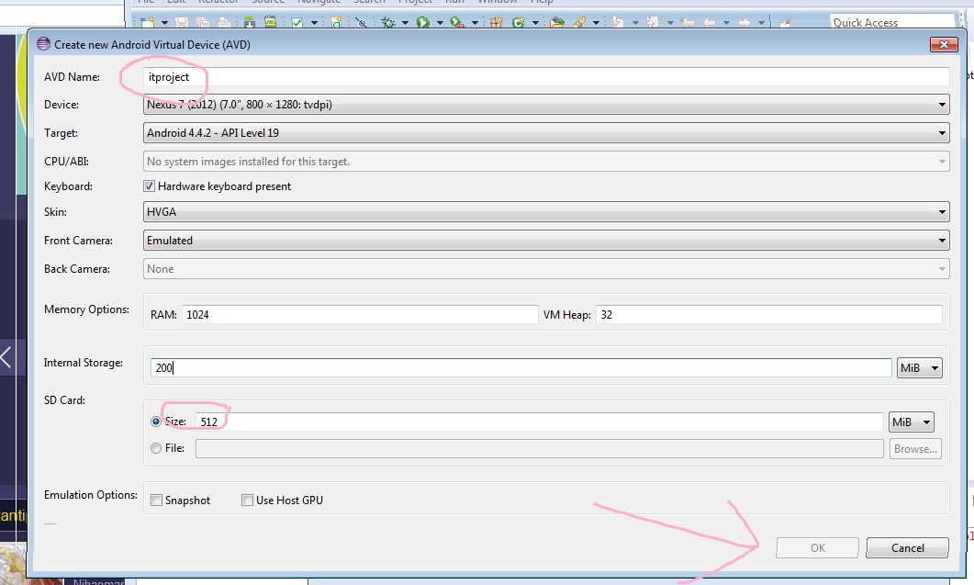Click the Emulation Options label
Viewport: 974px width, 585px height.
tap(91, 495)
